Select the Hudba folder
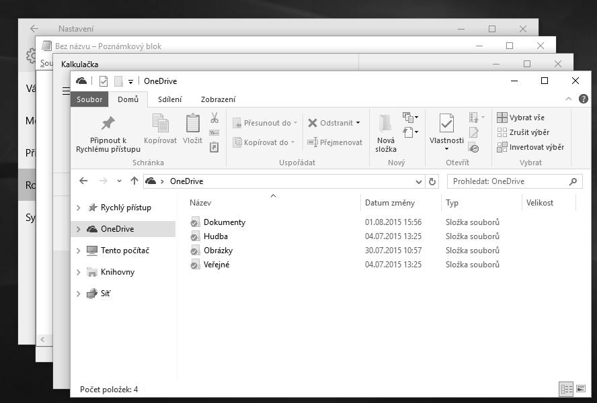The width and height of the screenshot is (597, 403). (216, 236)
